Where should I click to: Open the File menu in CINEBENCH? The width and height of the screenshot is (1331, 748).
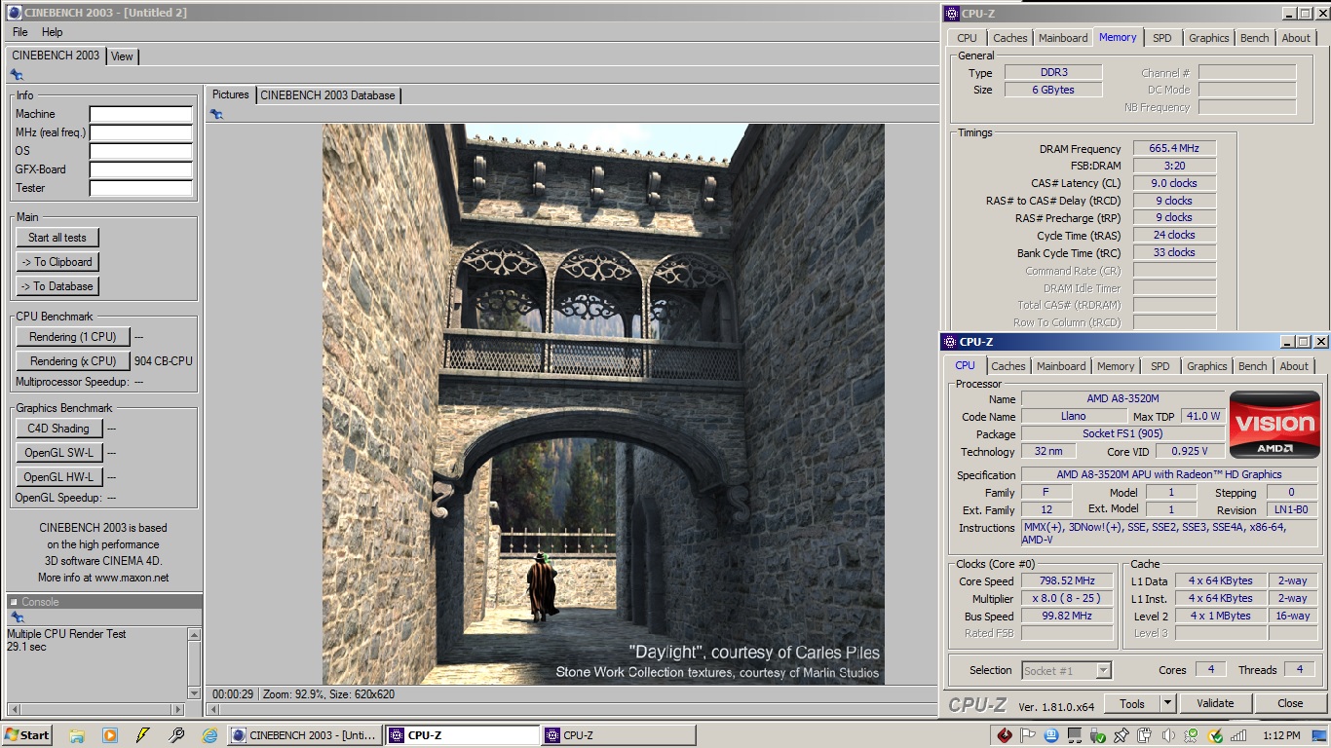(x=19, y=32)
